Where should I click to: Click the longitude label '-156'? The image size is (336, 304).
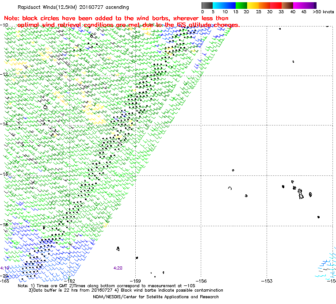(201, 281)
